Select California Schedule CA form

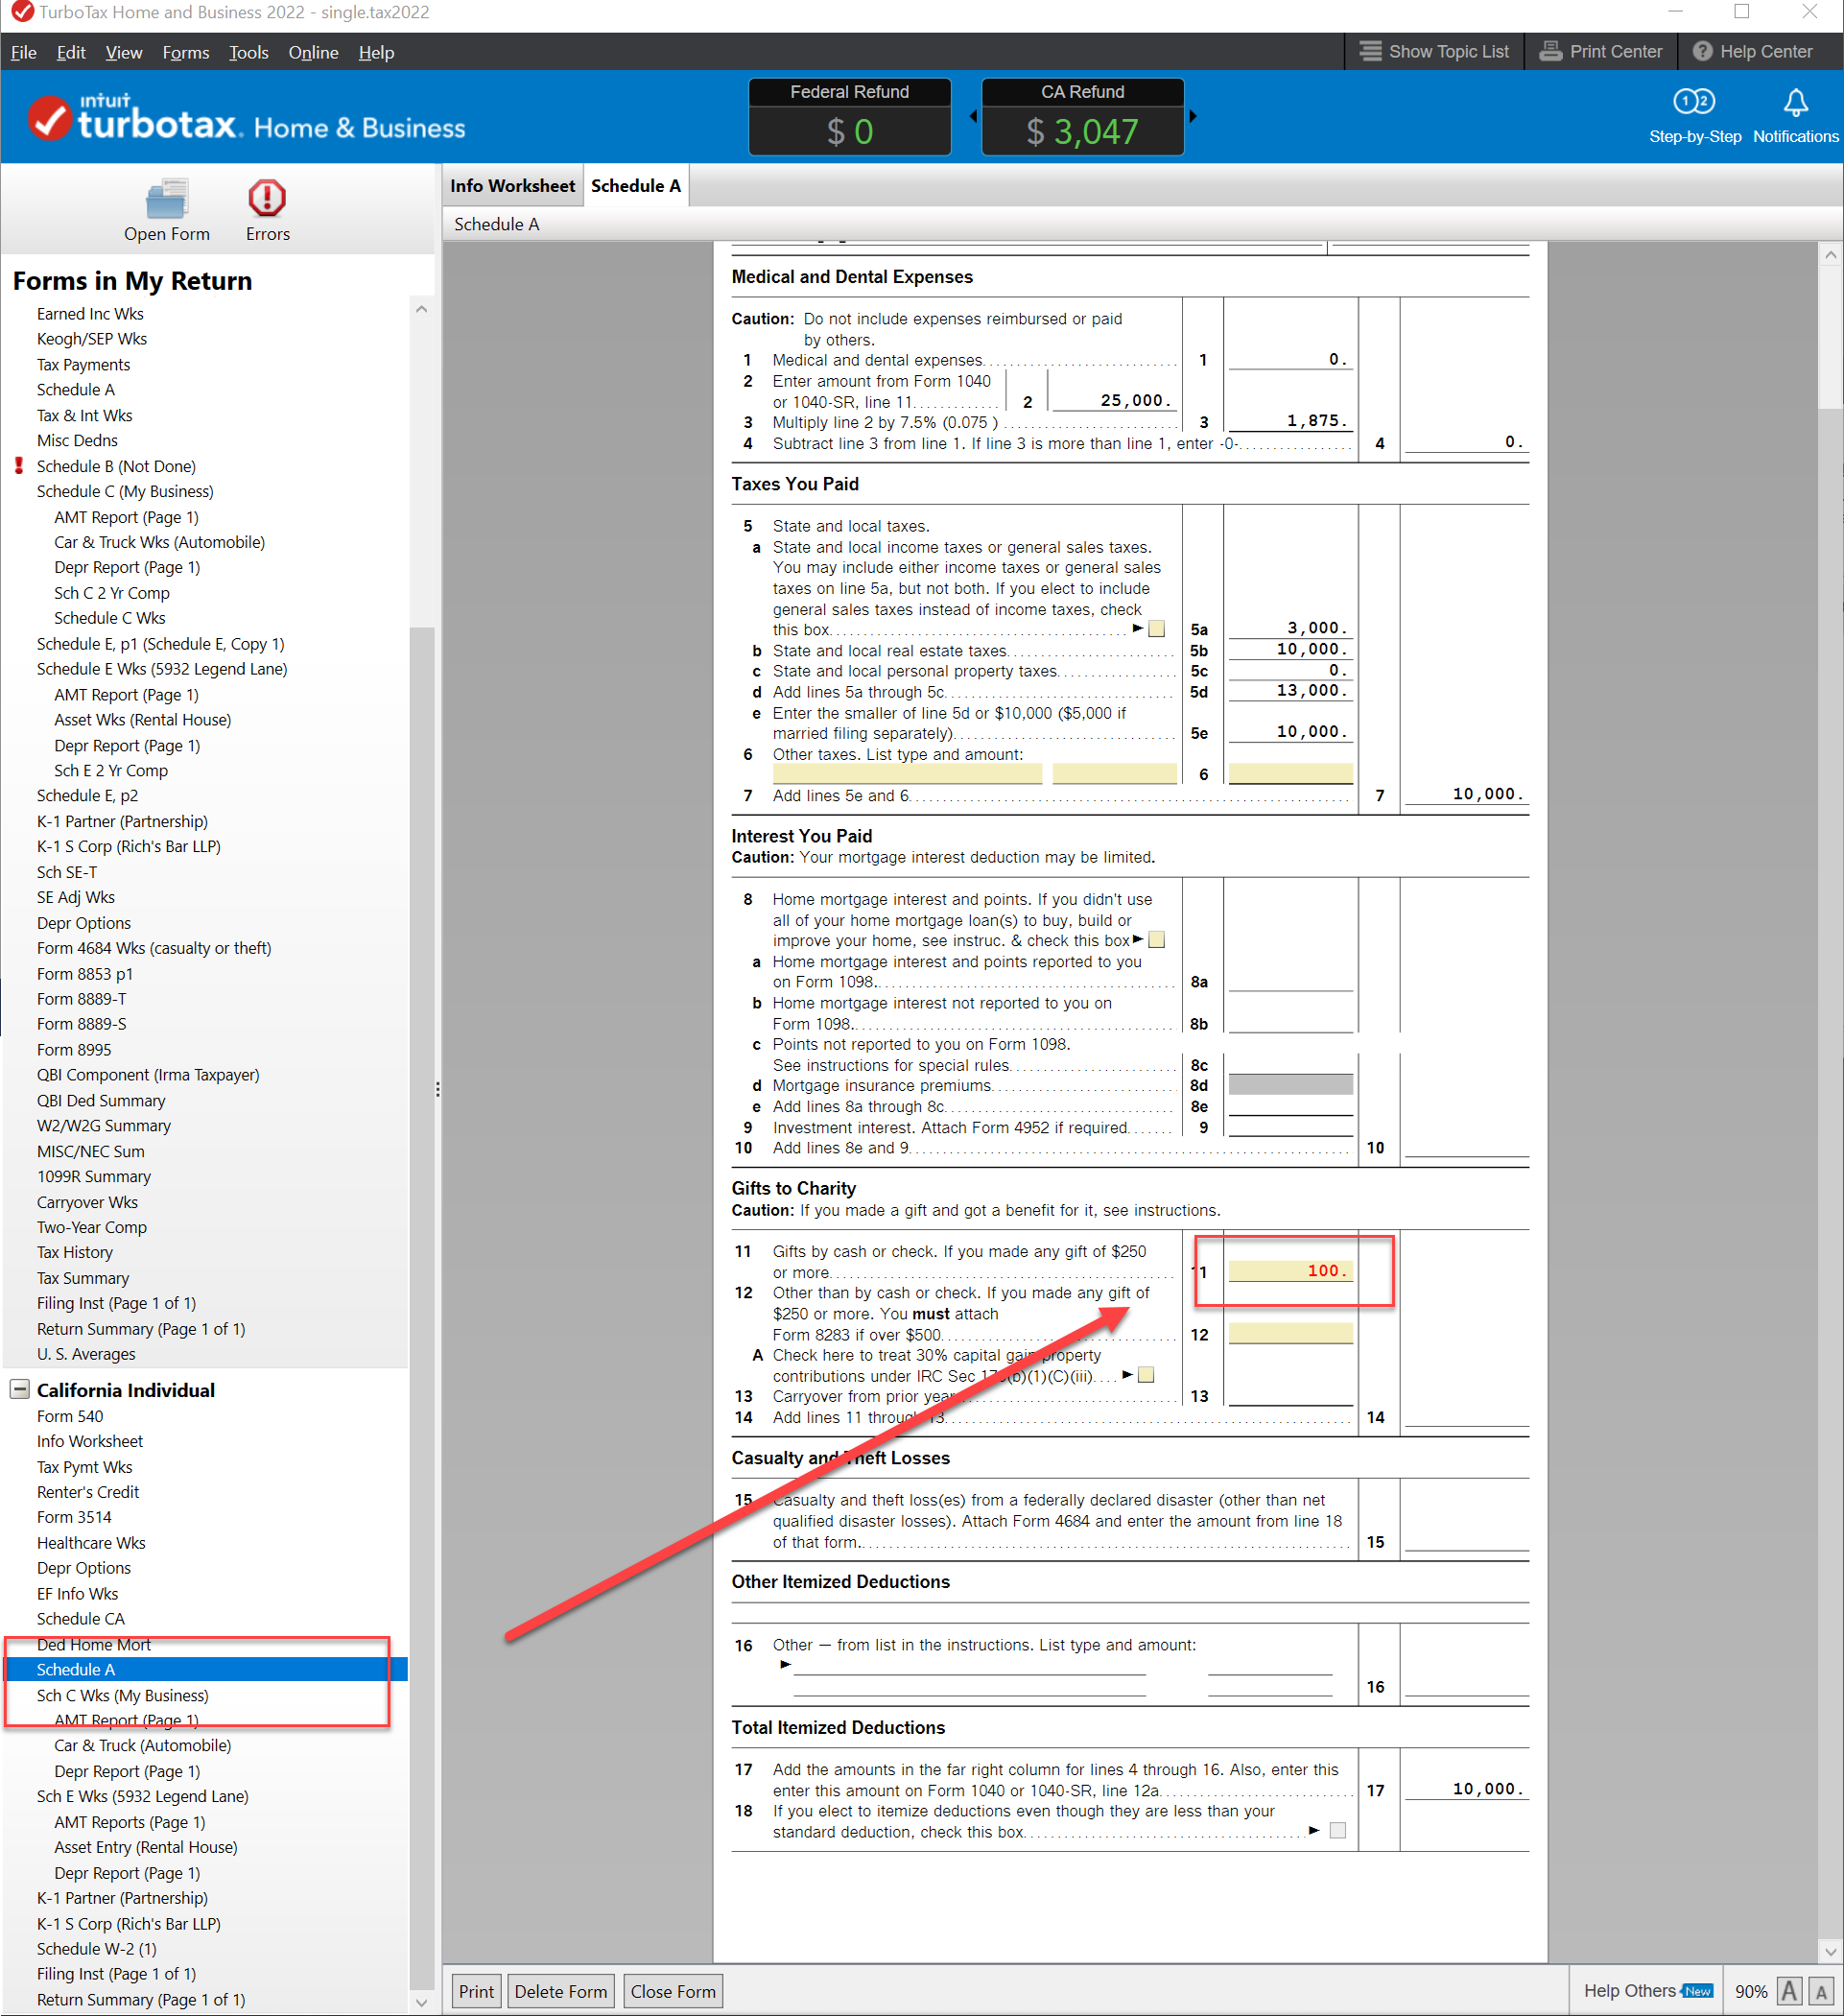[81, 1618]
